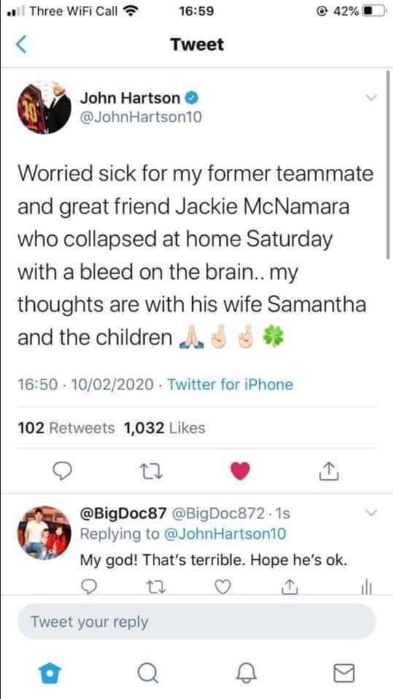Like BigDoc87's reply
This screenshot has height=699, width=393.
(x=221, y=588)
